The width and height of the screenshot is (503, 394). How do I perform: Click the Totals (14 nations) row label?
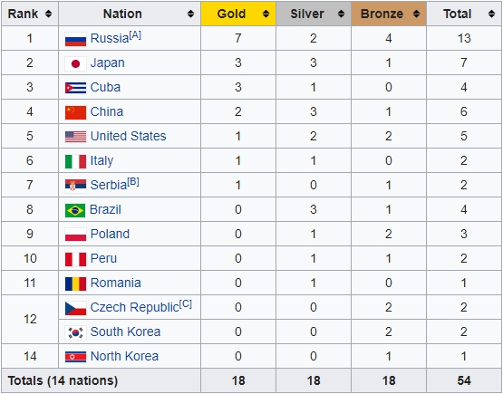tap(63, 380)
